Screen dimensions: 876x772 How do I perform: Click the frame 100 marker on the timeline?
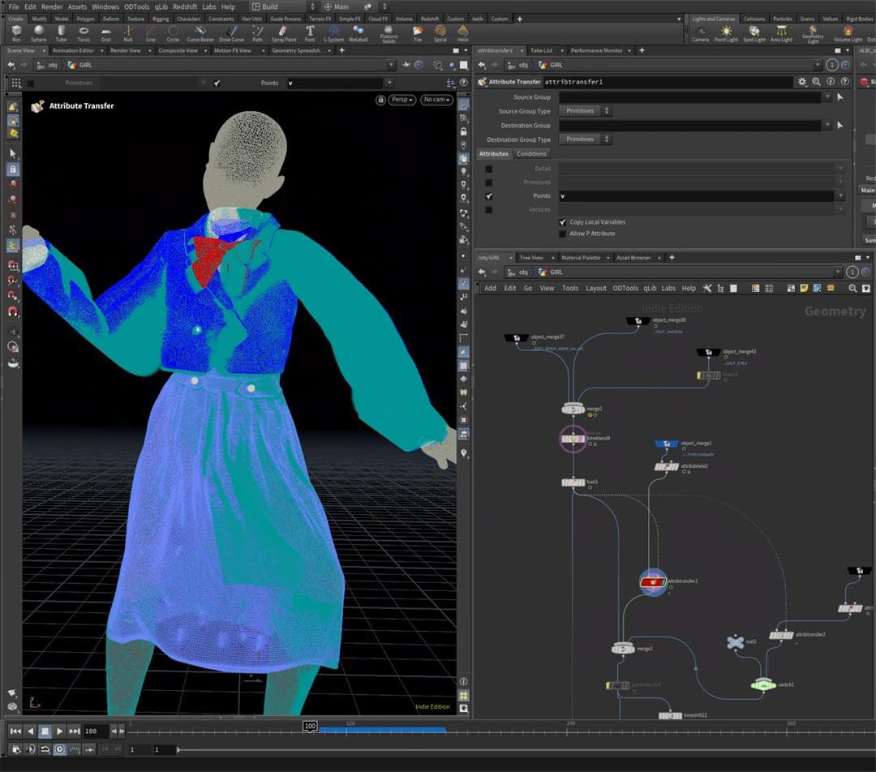[x=310, y=727]
